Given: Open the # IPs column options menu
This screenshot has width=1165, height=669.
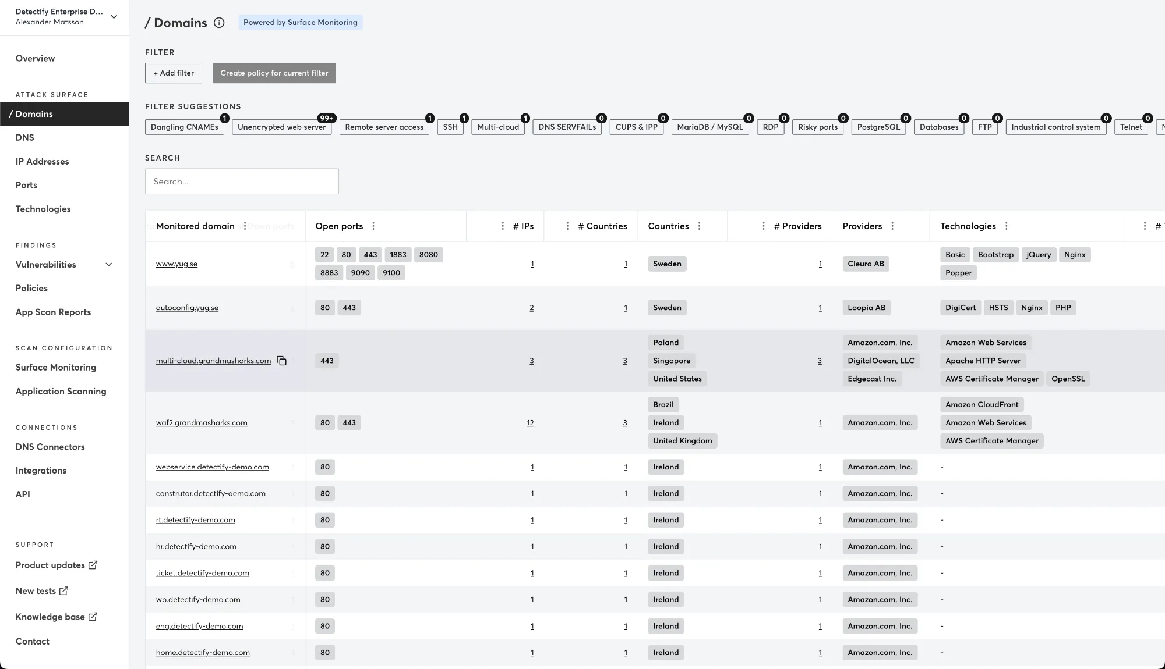Looking at the screenshot, I should pos(502,226).
